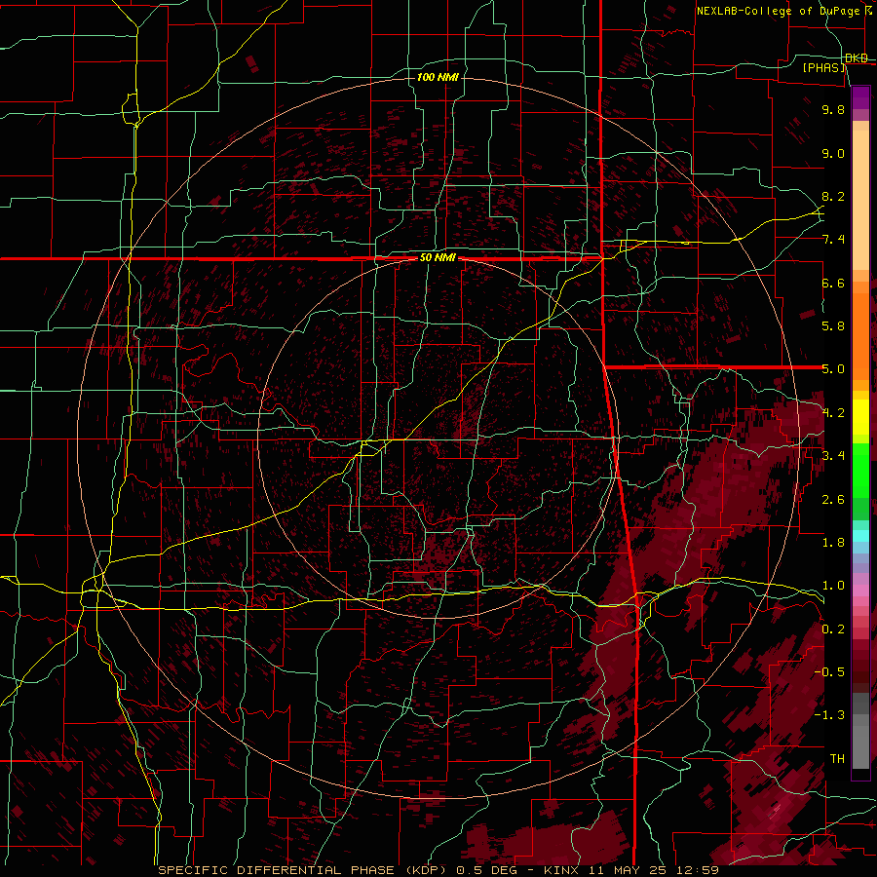Click the 11 MAY 25 date in the caption

(629, 870)
